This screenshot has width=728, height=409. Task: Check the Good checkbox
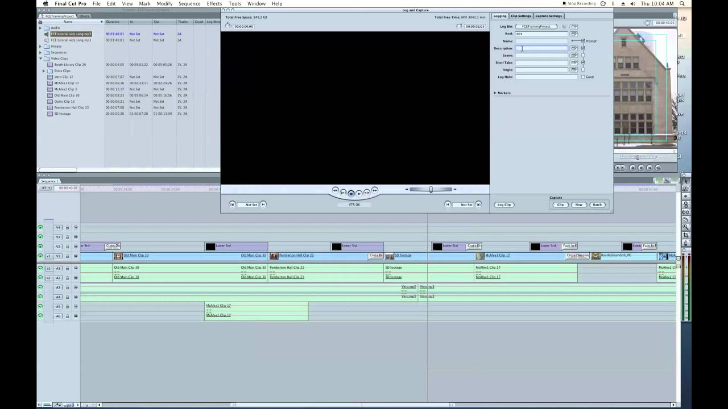tap(583, 77)
